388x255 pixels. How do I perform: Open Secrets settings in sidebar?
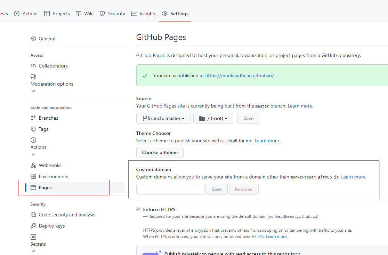pos(38,244)
